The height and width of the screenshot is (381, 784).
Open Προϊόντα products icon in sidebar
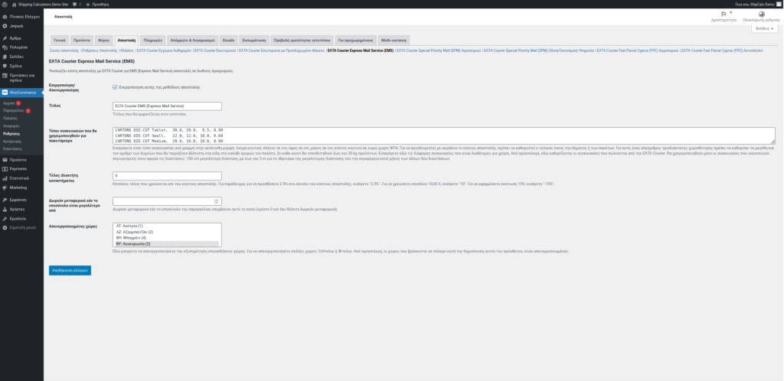5,160
